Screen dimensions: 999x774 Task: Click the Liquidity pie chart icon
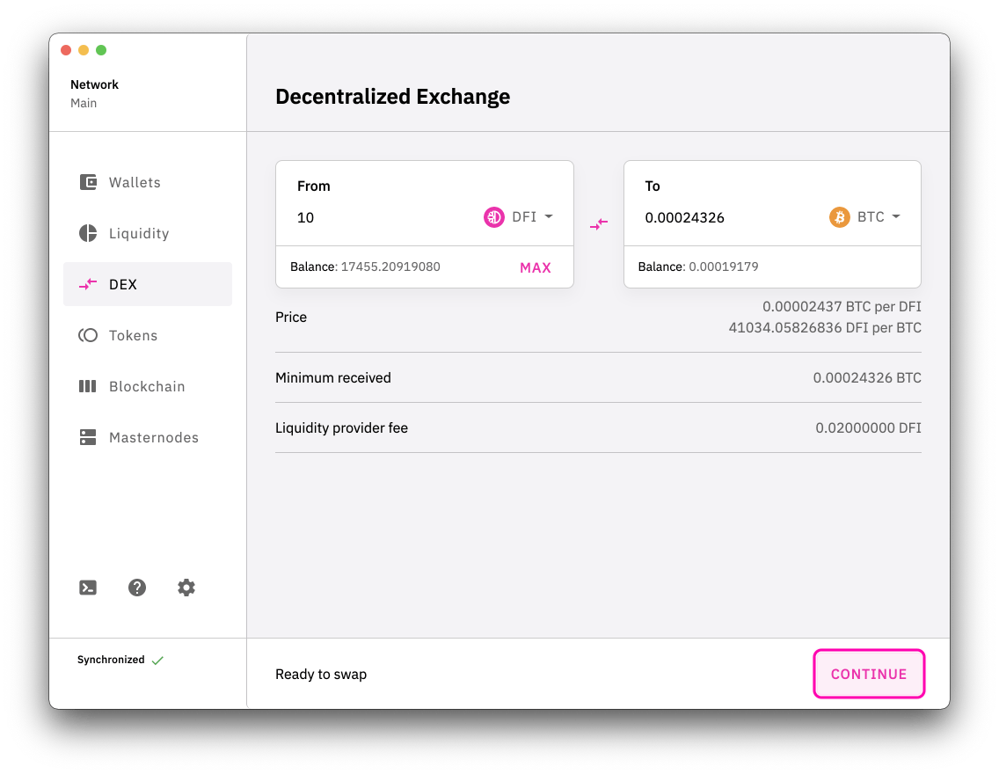click(x=88, y=234)
